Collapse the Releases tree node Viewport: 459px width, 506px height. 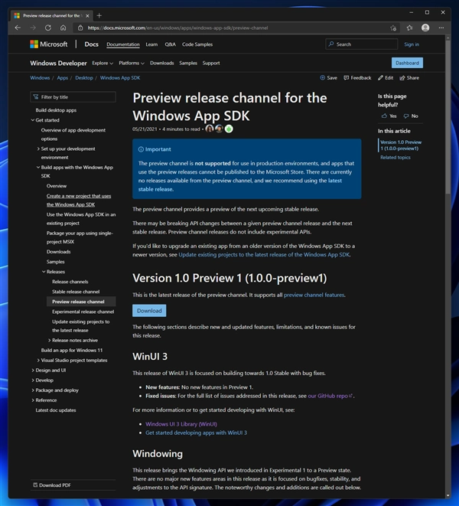coord(44,272)
